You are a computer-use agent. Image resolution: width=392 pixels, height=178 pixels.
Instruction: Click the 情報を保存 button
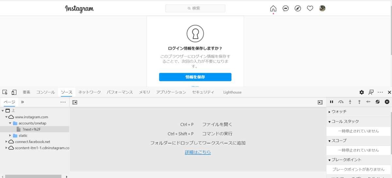[195, 77]
